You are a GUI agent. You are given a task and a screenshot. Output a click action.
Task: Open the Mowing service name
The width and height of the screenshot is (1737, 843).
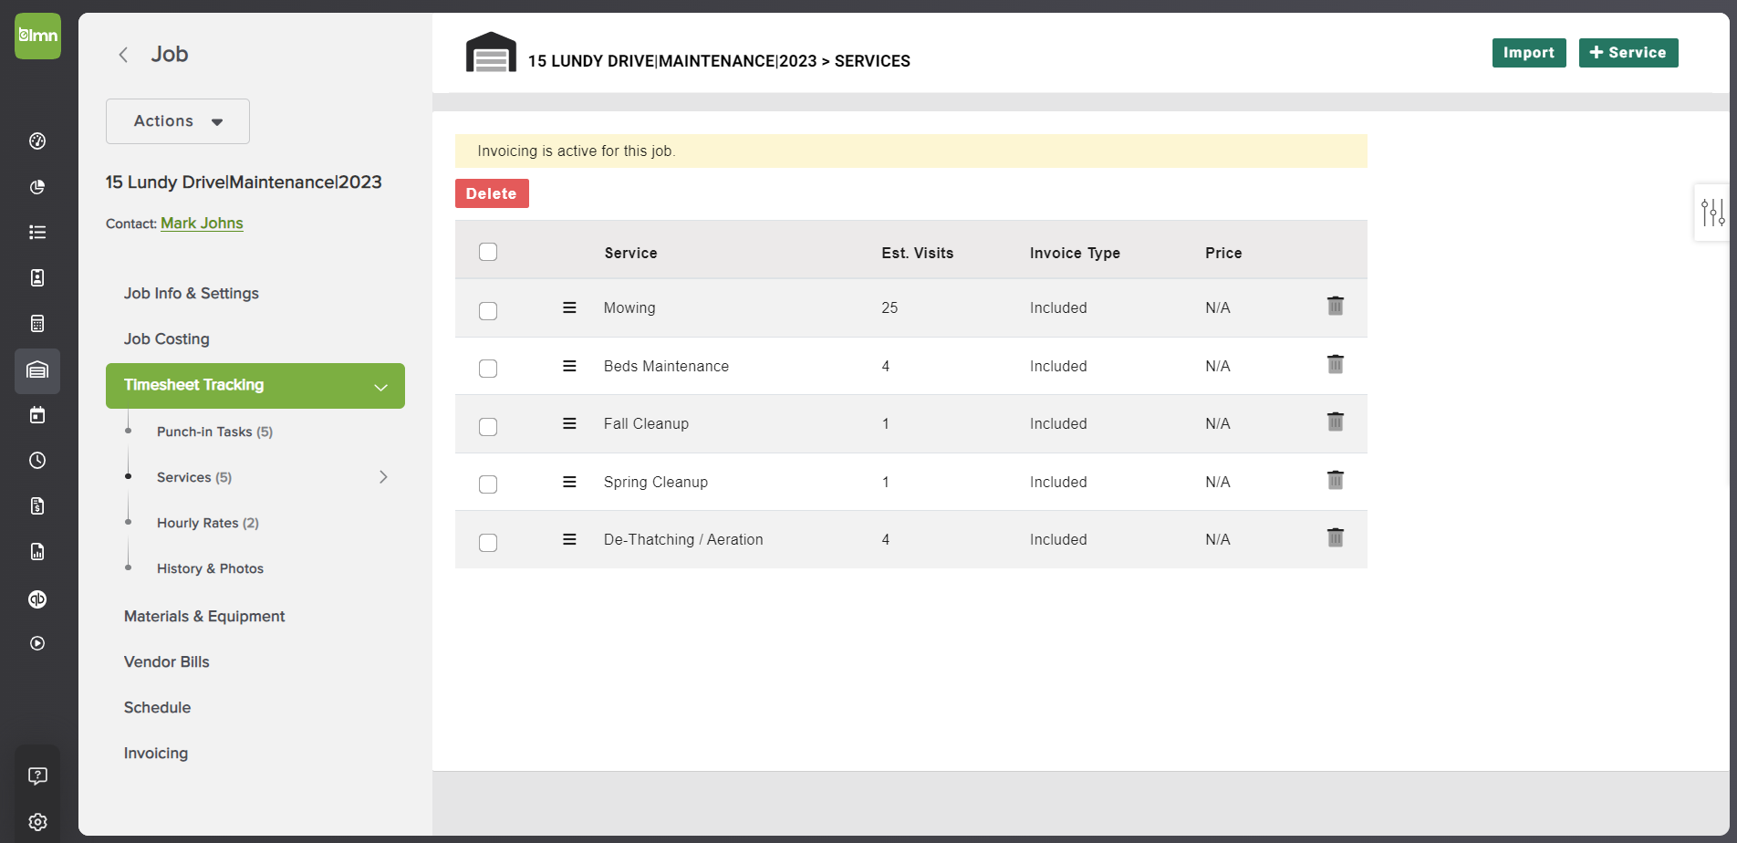[x=629, y=308]
